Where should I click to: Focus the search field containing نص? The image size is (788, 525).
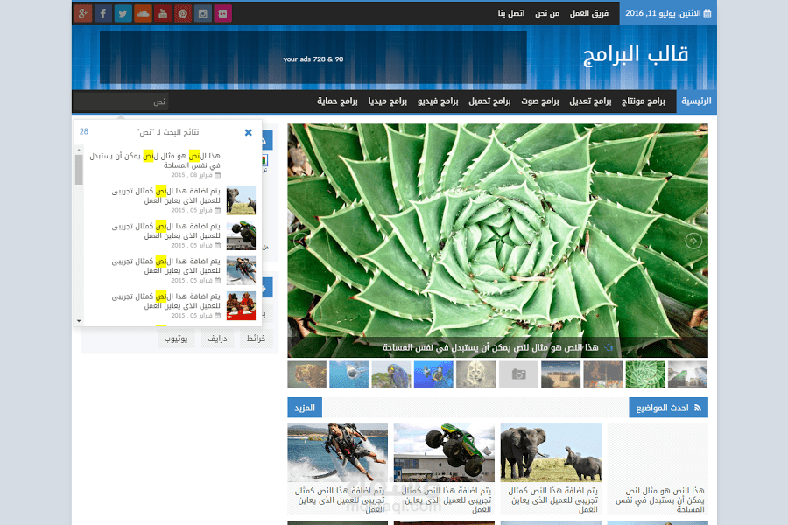(x=122, y=102)
